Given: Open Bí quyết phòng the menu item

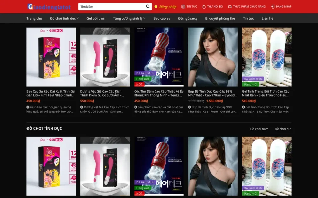Looking at the screenshot, I should pos(220,18).
